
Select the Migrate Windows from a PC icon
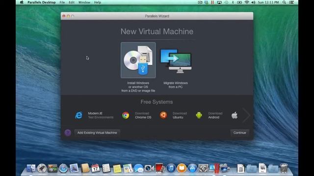click(x=176, y=61)
